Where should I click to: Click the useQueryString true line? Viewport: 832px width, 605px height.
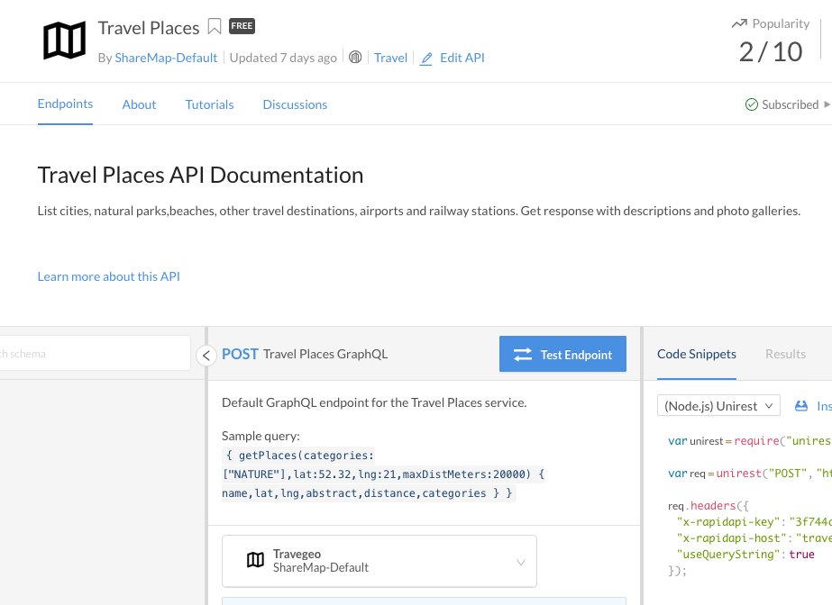745,555
